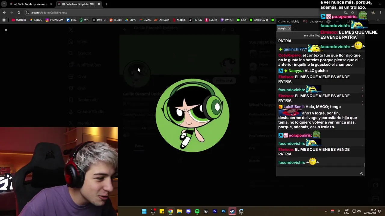Open Sticky Notes from the taskbar
385x216 pixels.
tap(162, 211)
